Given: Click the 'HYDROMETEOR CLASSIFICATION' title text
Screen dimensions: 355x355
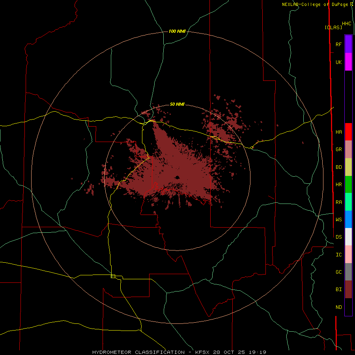Looking at the screenshot, I should [x=138, y=352].
